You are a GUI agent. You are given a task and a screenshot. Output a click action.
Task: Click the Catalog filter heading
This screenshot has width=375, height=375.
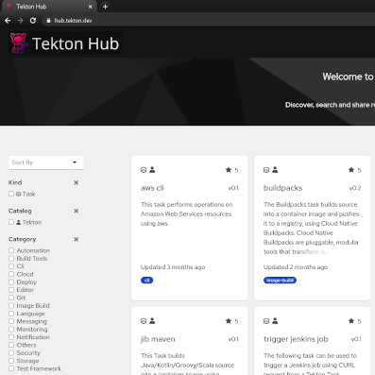click(20, 211)
